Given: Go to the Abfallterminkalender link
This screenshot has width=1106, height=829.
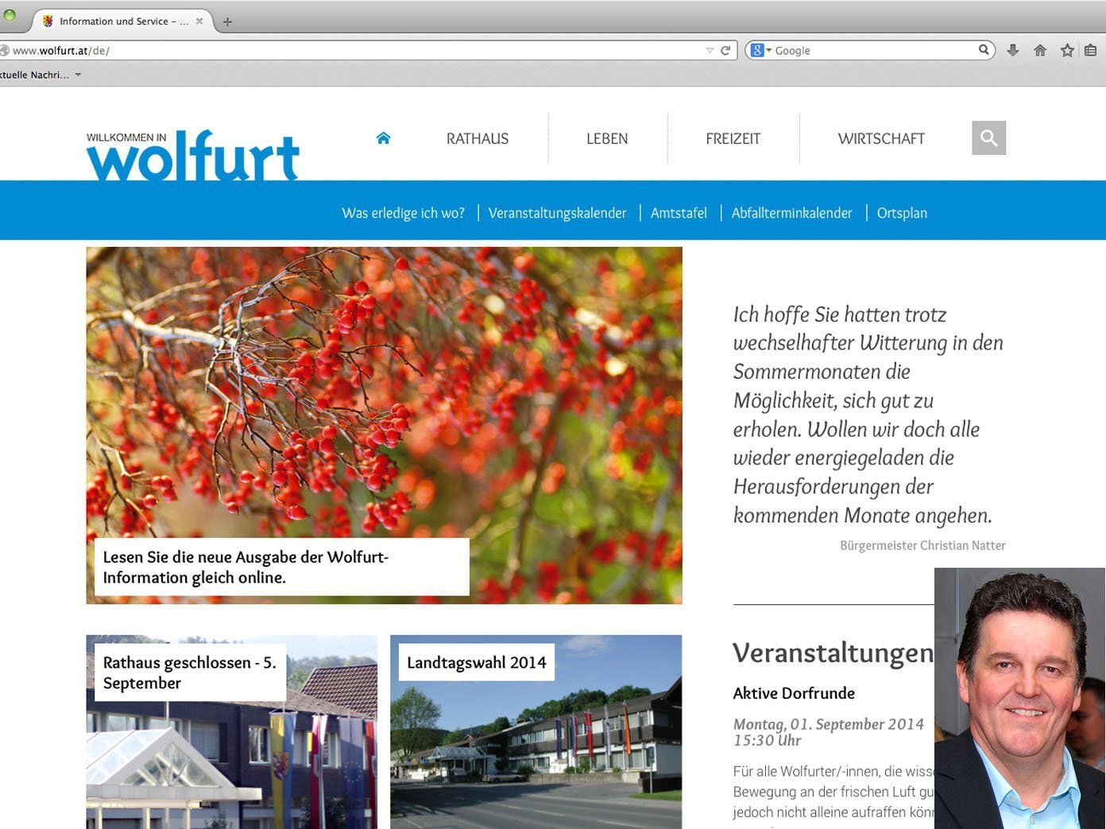Looking at the screenshot, I should 791,213.
